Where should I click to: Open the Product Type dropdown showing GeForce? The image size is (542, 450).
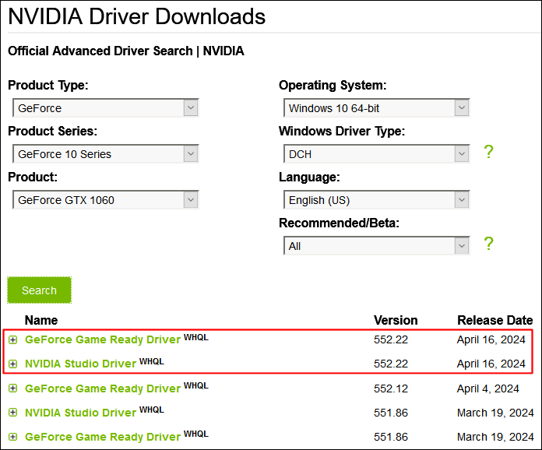[x=106, y=108]
